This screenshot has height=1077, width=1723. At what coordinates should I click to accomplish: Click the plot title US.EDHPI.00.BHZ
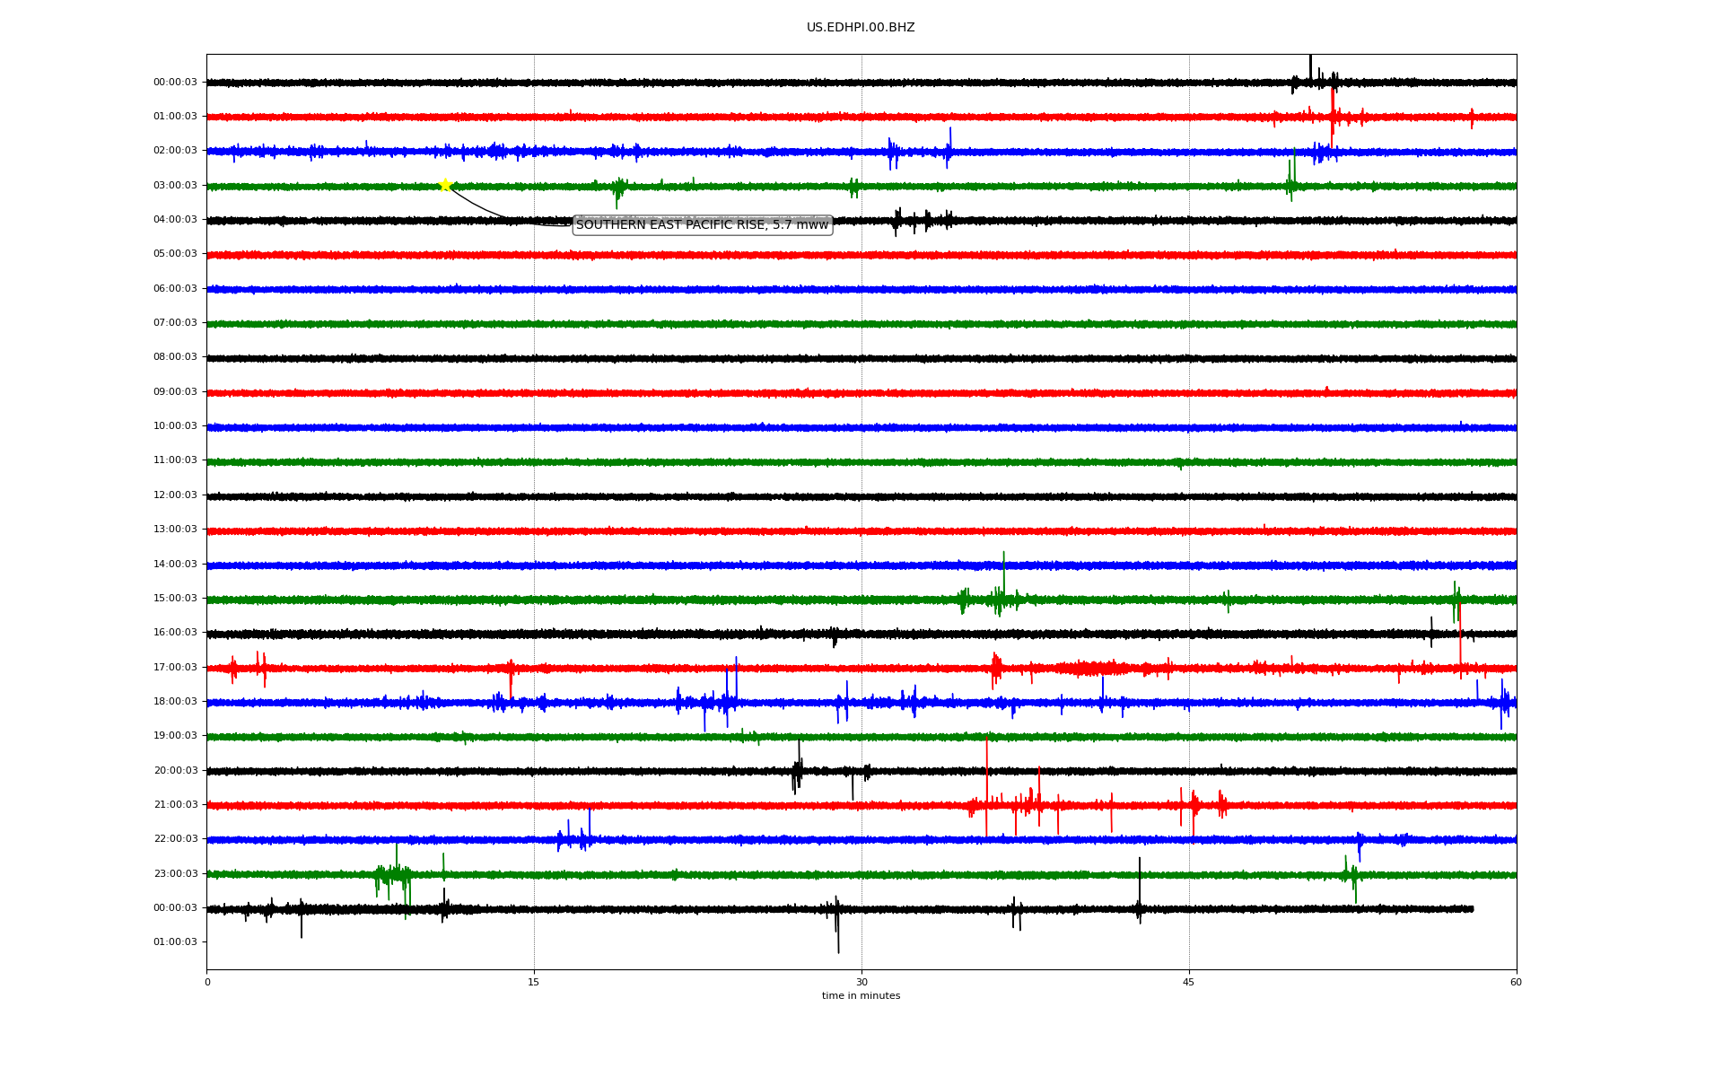point(861,28)
